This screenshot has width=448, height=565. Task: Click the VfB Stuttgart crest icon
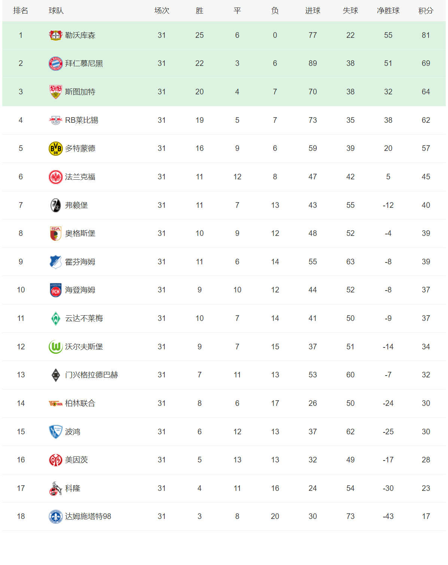pyautogui.click(x=55, y=92)
